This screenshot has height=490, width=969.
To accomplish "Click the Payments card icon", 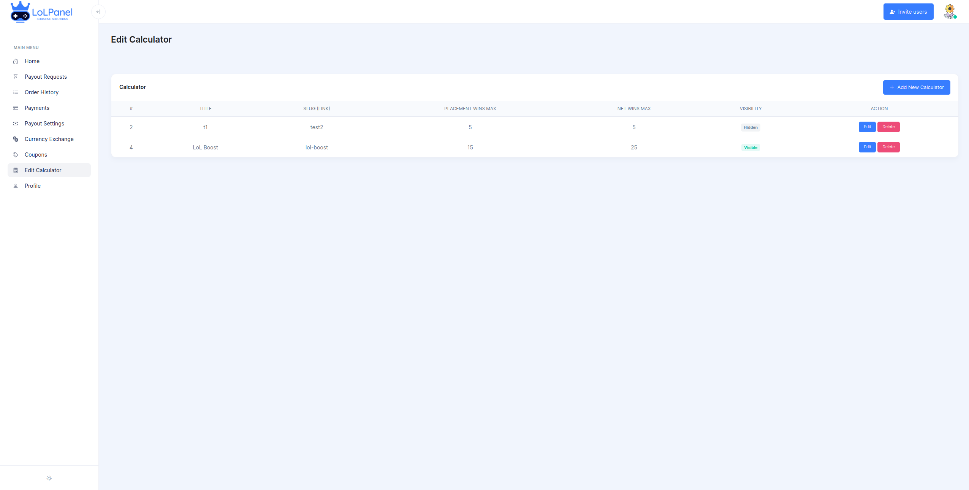I will pos(16,108).
